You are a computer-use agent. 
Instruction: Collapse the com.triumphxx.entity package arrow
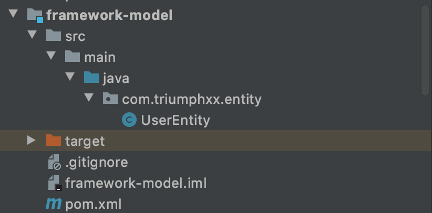[x=89, y=99]
